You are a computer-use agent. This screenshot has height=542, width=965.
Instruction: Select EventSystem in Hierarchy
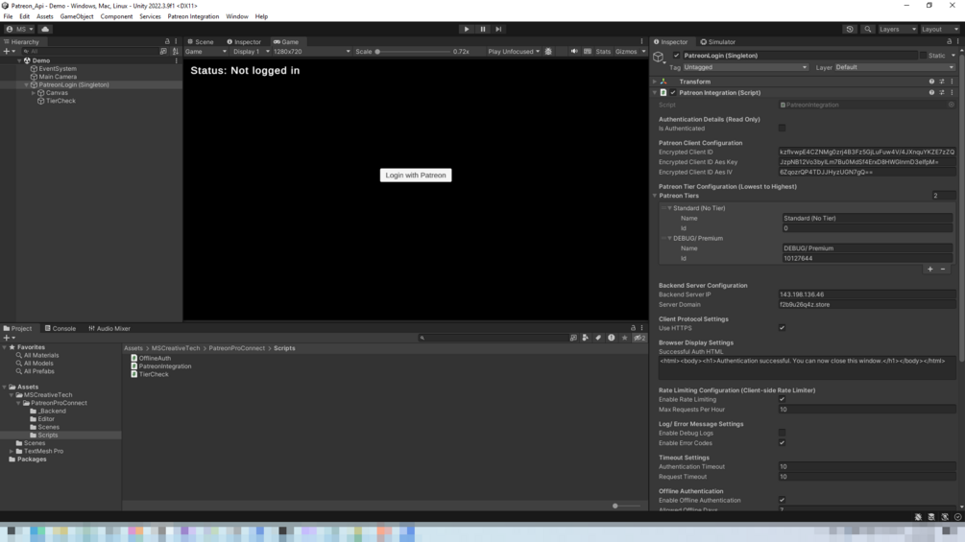coord(58,69)
